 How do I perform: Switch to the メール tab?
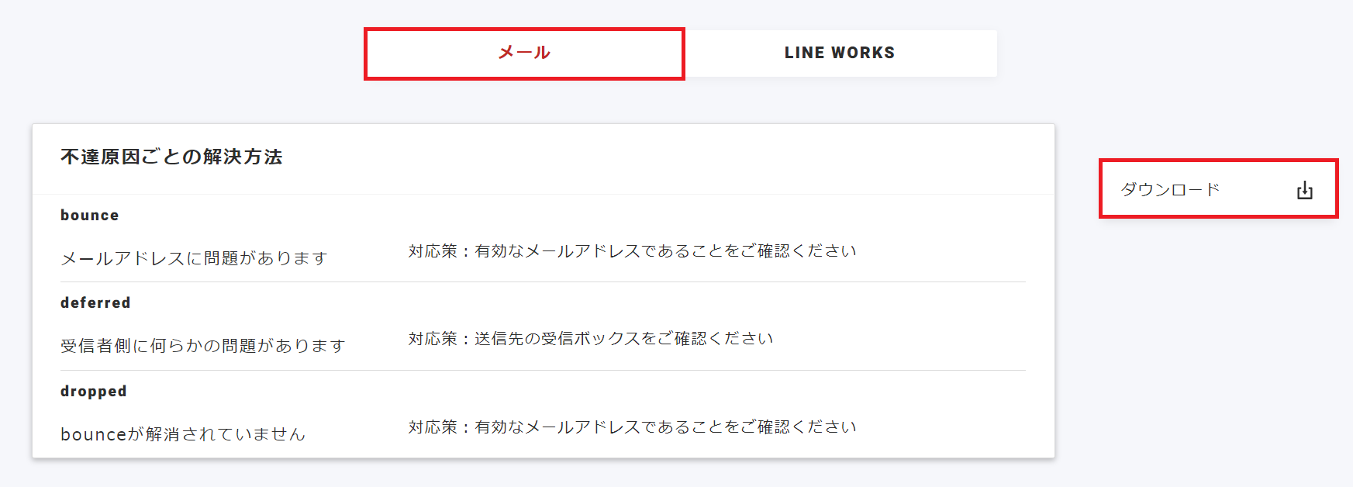click(x=524, y=54)
